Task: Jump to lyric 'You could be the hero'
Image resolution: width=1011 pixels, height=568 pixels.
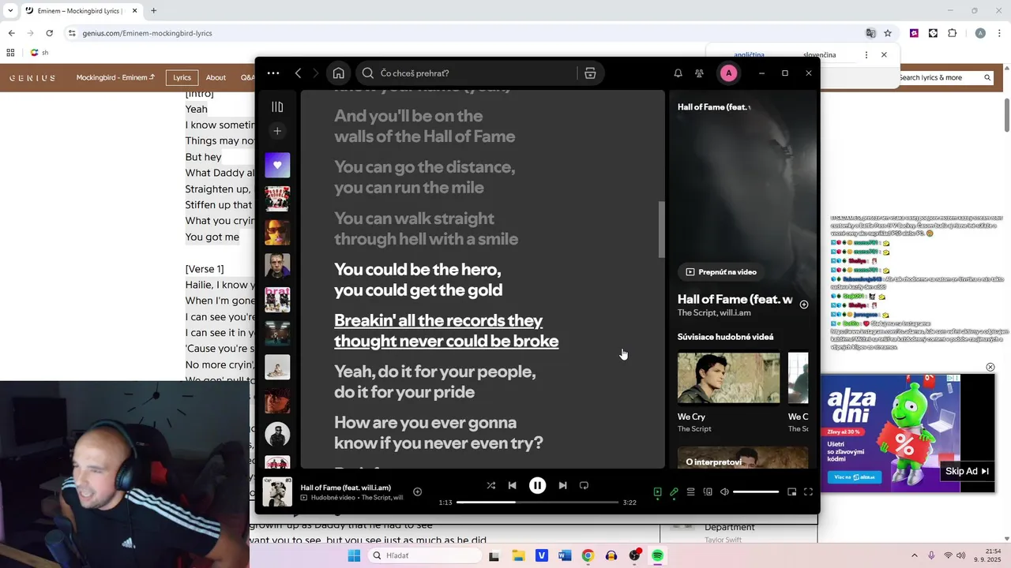Action: 418,279
